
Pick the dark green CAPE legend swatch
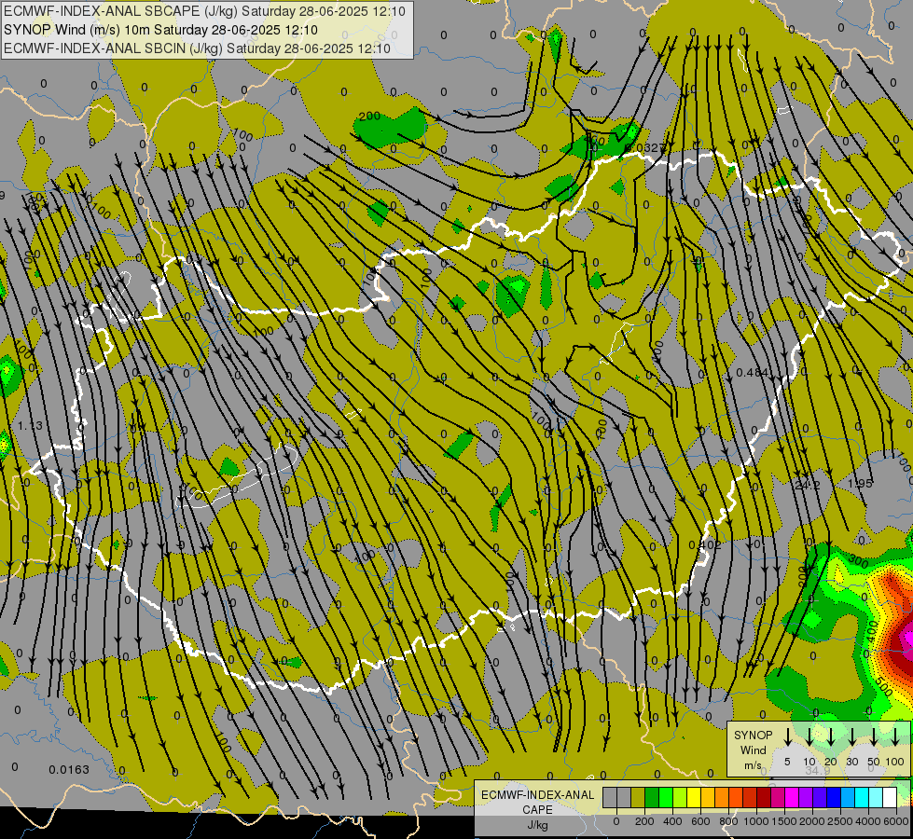pos(652,797)
